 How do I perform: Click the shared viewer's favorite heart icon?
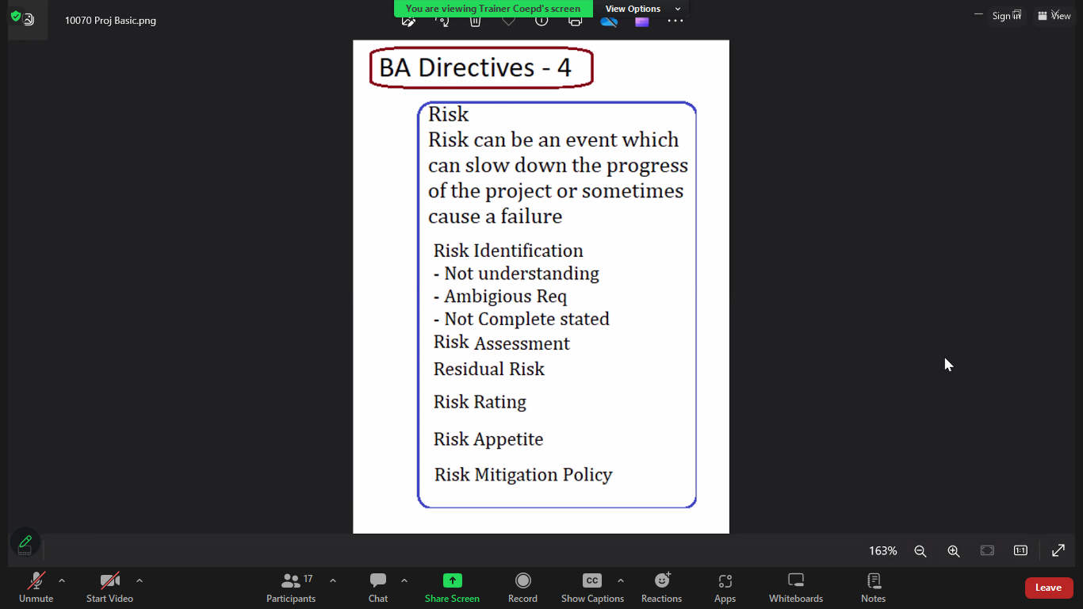(x=508, y=21)
